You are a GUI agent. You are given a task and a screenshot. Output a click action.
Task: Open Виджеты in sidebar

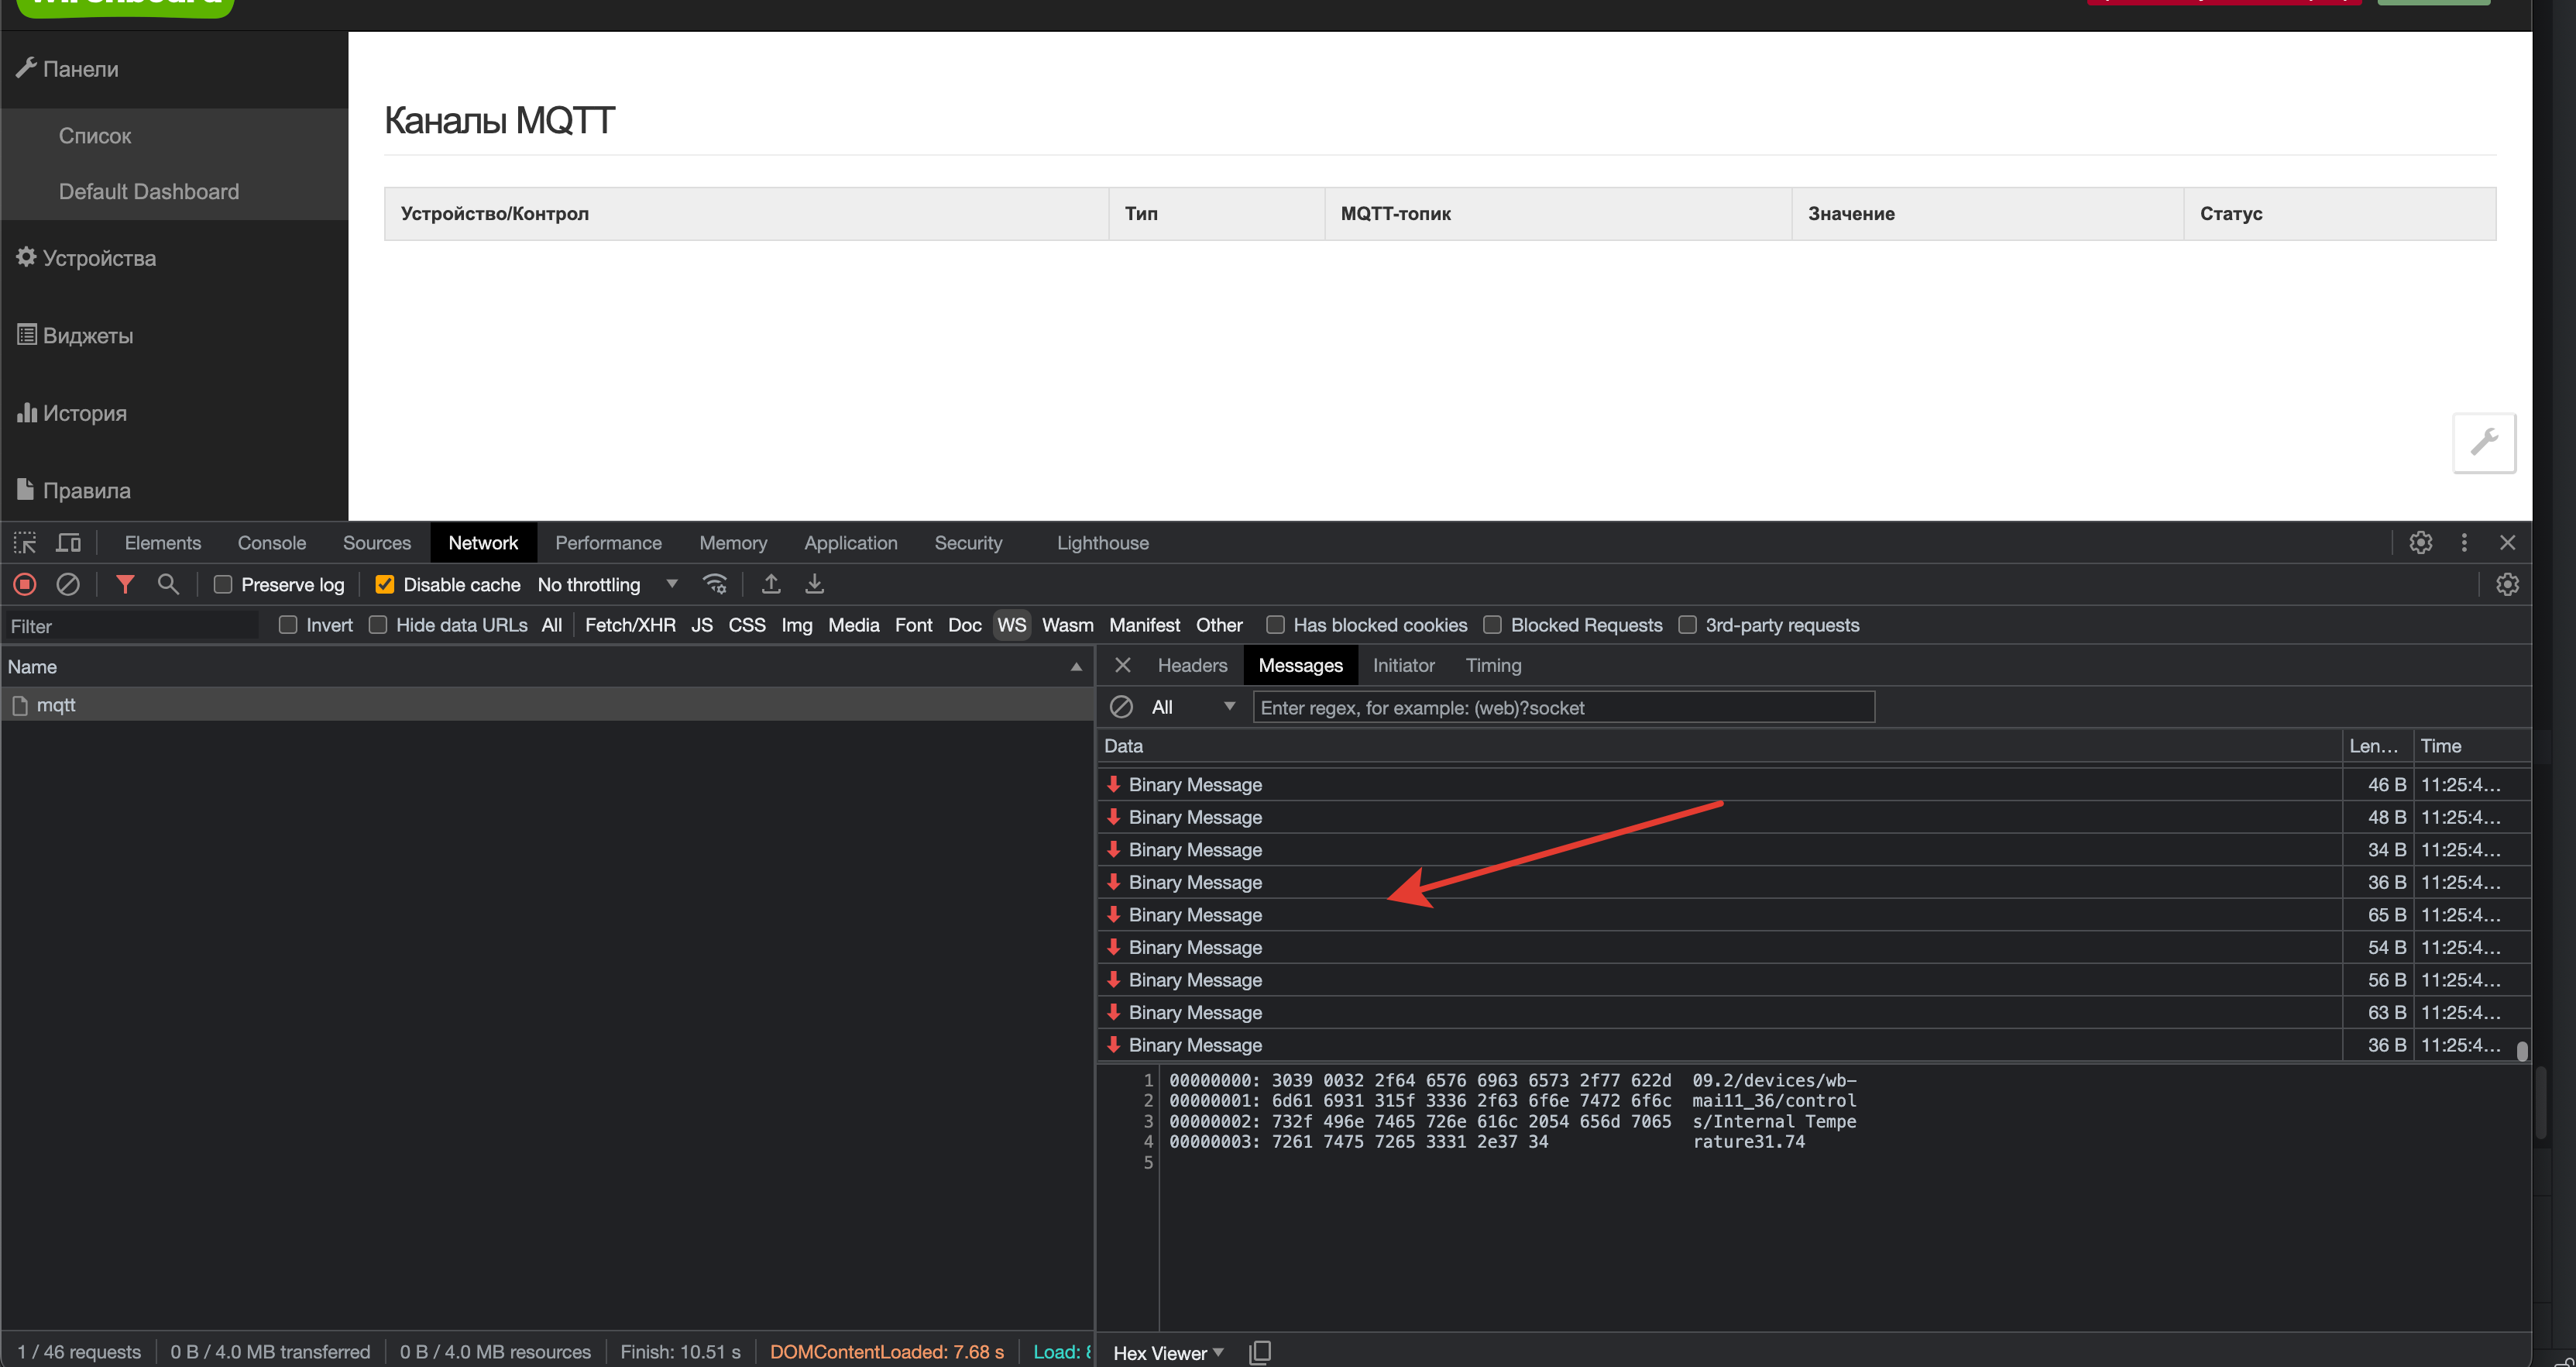click(x=76, y=336)
